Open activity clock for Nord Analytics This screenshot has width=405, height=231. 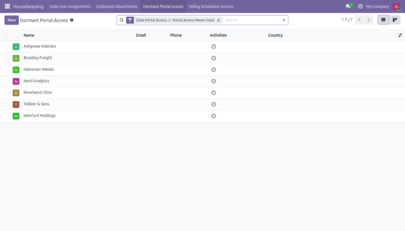click(x=213, y=81)
